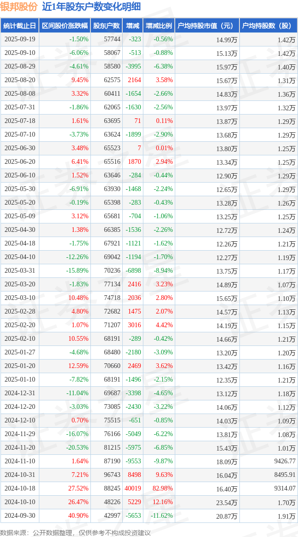Screen dimensions: 298x537
Task: Click the 2025-03-31 row date
Action: 20,271
